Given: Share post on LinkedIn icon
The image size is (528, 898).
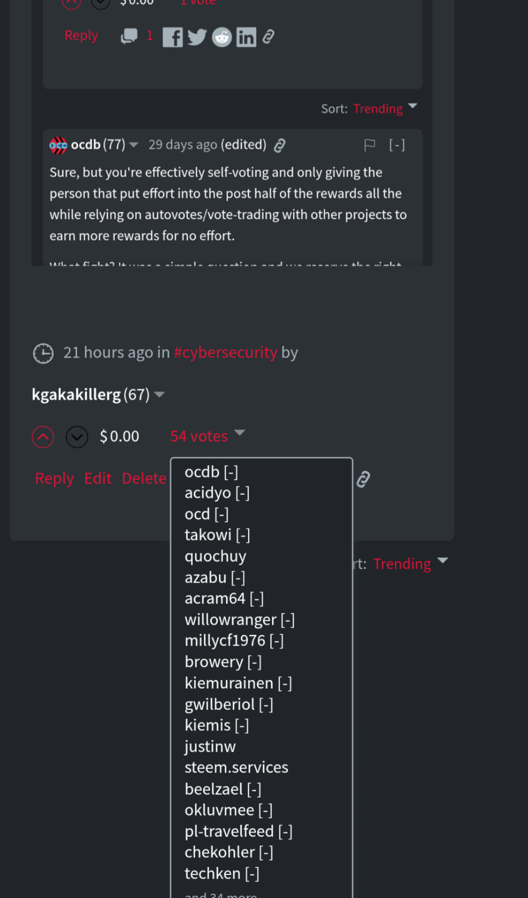Looking at the screenshot, I should click(246, 37).
